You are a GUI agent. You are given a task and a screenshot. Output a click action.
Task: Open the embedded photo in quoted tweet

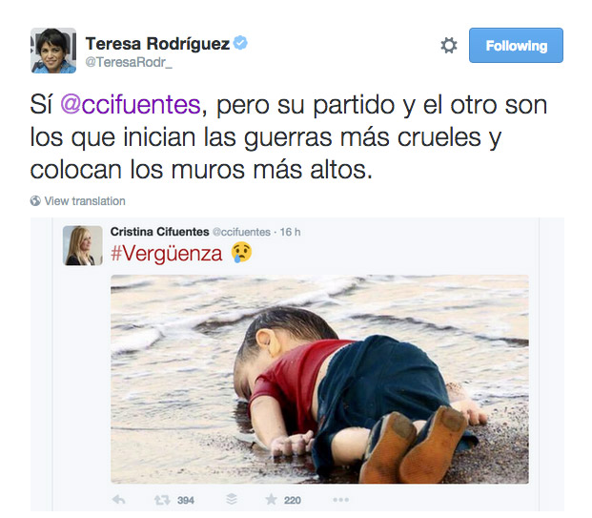(319, 379)
